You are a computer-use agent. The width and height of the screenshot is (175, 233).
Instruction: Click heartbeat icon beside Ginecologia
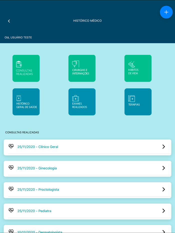[11, 168]
